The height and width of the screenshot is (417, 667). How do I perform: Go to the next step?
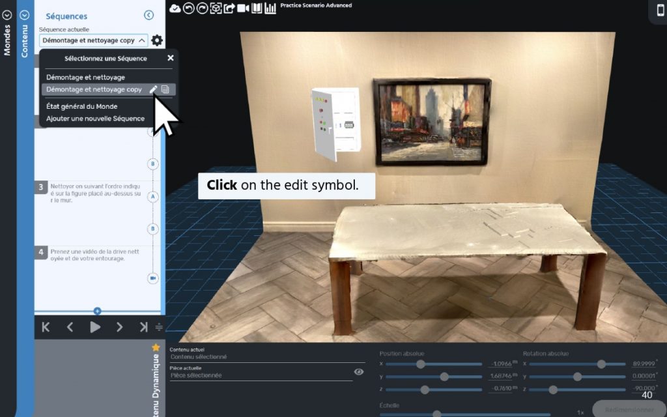pyautogui.click(x=120, y=327)
